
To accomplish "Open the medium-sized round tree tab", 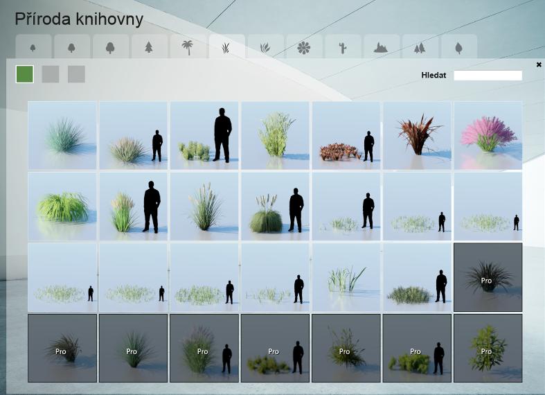I will [71, 46].
